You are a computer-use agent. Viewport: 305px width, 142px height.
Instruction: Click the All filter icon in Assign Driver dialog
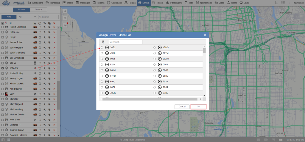[102, 42]
